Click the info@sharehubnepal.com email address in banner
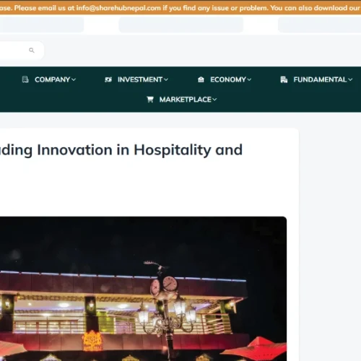 (x=118, y=8)
